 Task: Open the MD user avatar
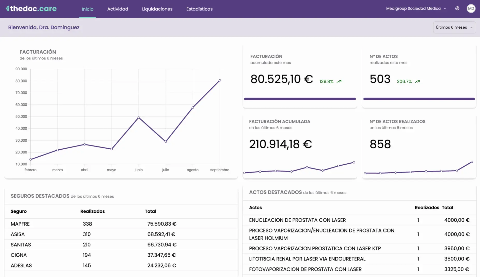click(471, 9)
